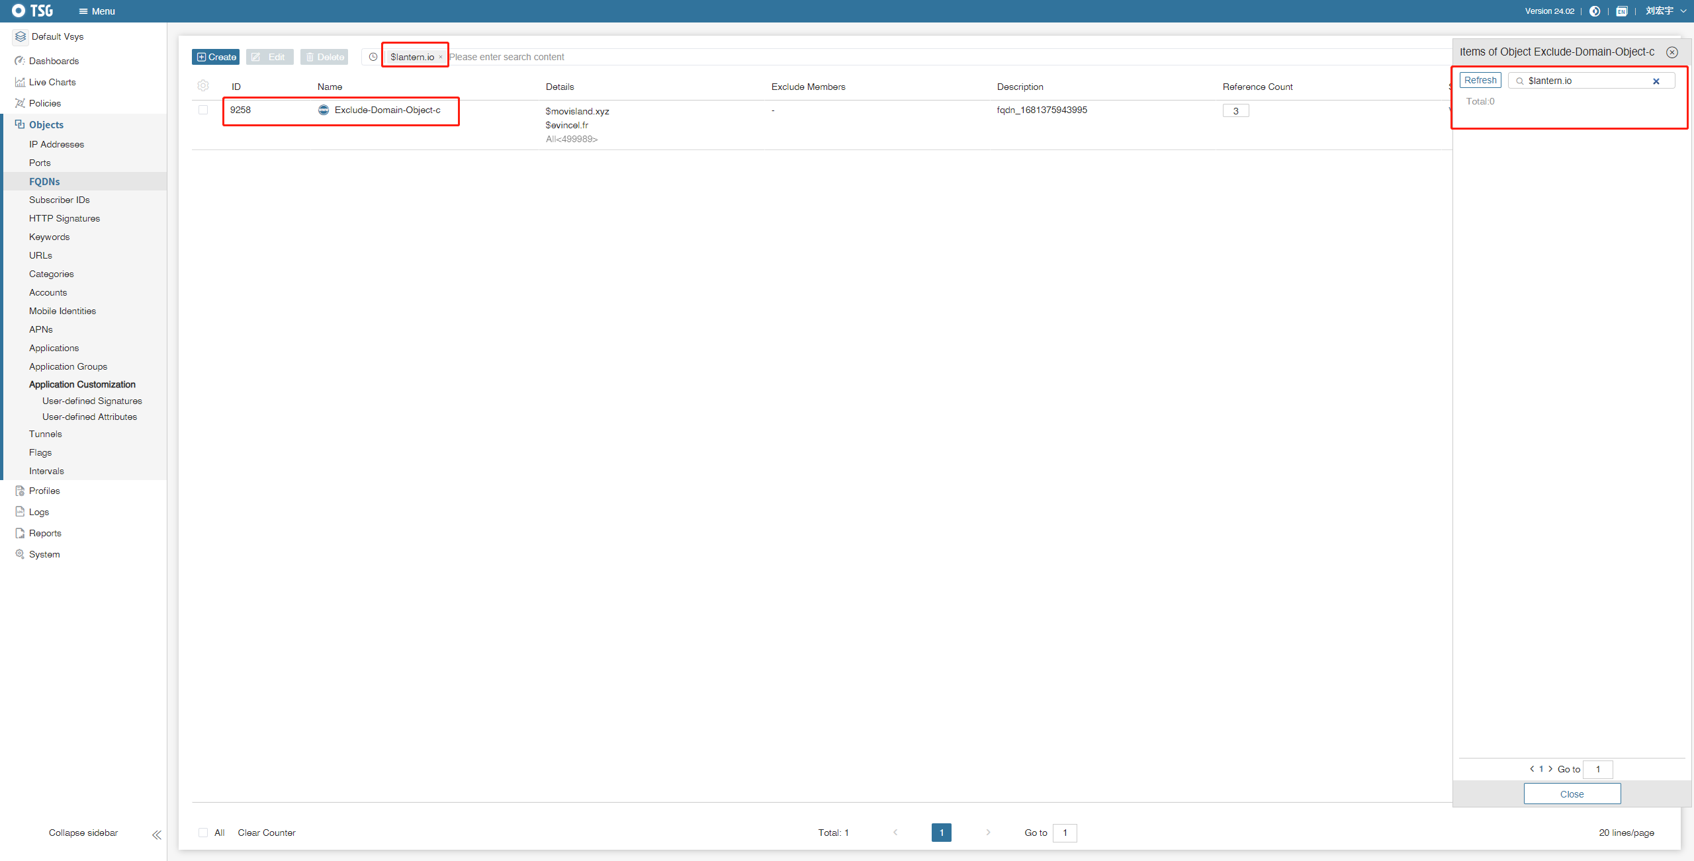This screenshot has width=1694, height=861.
Task: Click the language switch icon
Action: click(1621, 11)
